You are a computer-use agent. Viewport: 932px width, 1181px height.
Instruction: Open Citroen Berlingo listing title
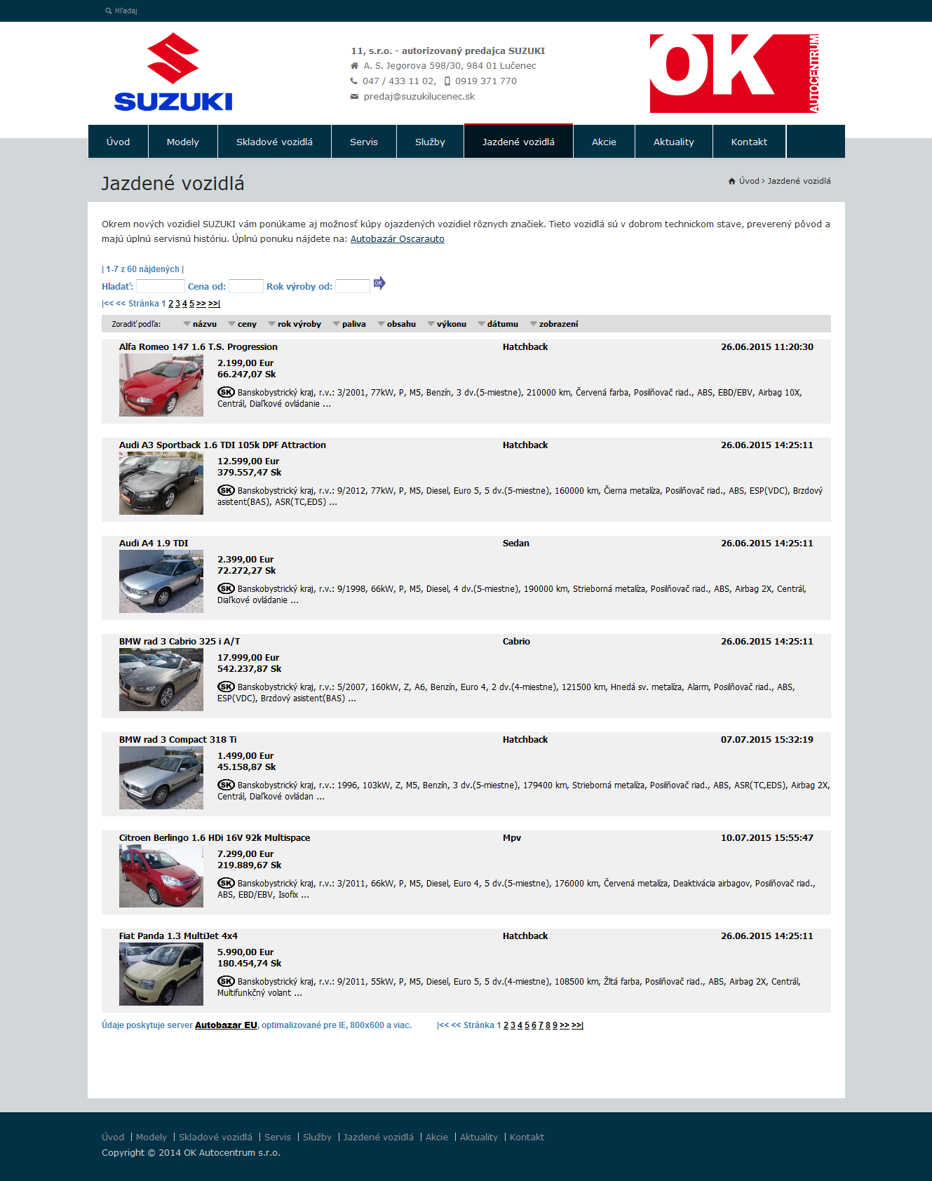click(x=215, y=838)
